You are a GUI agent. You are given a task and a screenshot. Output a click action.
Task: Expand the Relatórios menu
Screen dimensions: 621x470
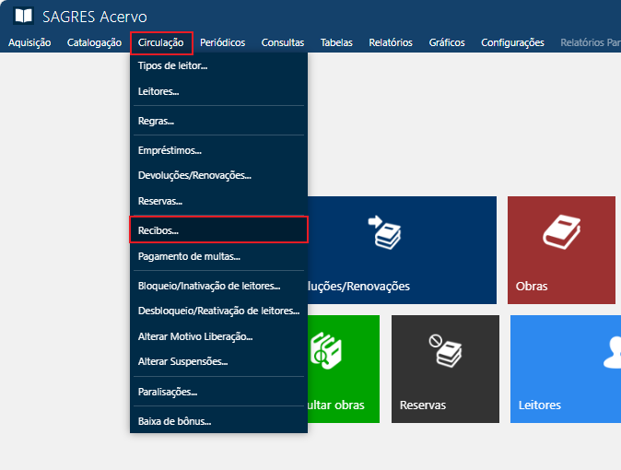point(390,42)
